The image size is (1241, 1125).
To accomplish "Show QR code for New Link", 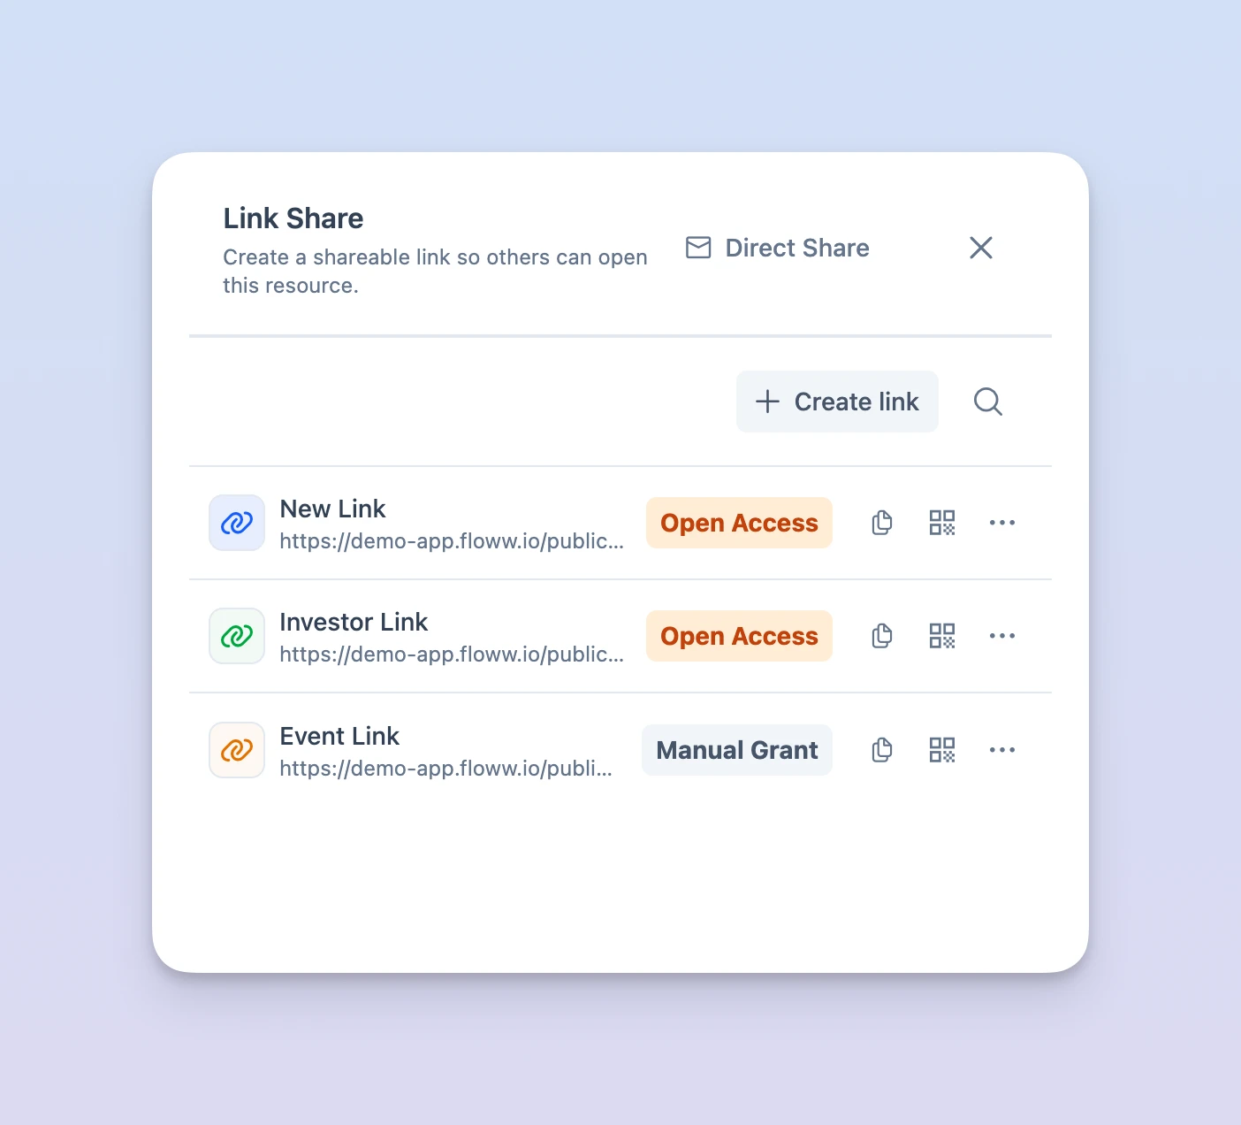I will 942,523.
